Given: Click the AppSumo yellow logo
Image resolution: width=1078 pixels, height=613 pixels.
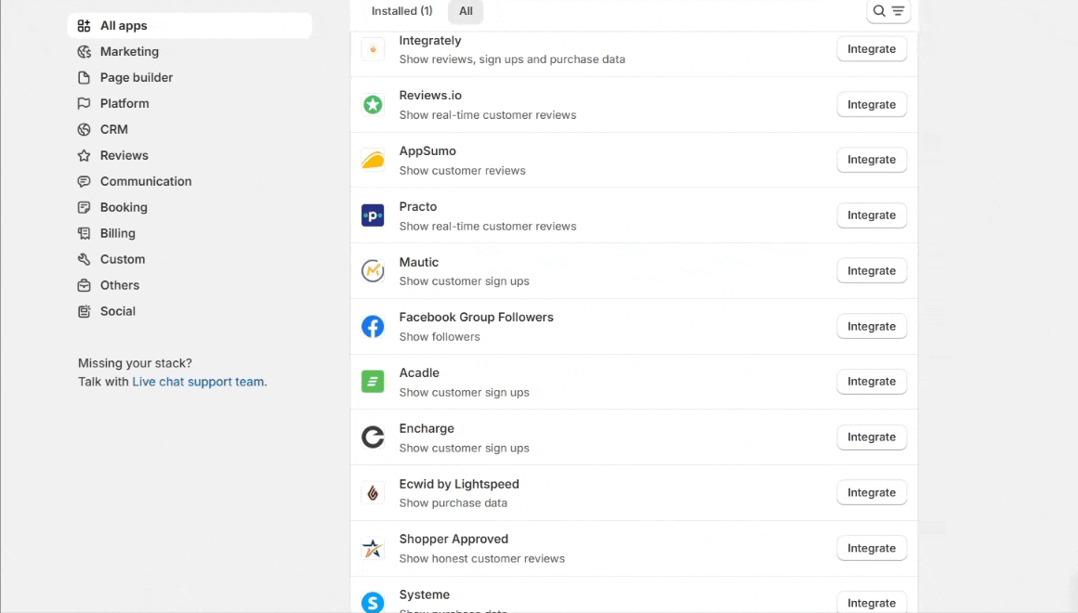Looking at the screenshot, I should click(373, 160).
